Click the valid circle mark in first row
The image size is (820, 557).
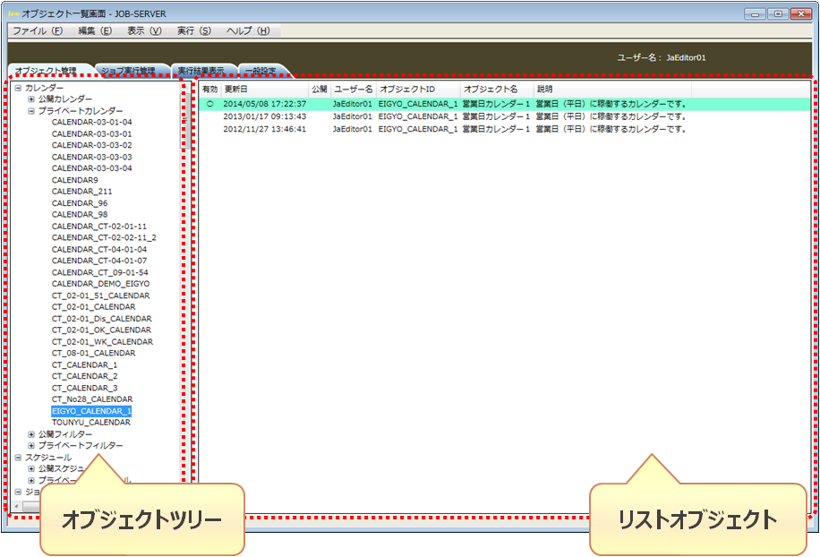click(210, 104)
